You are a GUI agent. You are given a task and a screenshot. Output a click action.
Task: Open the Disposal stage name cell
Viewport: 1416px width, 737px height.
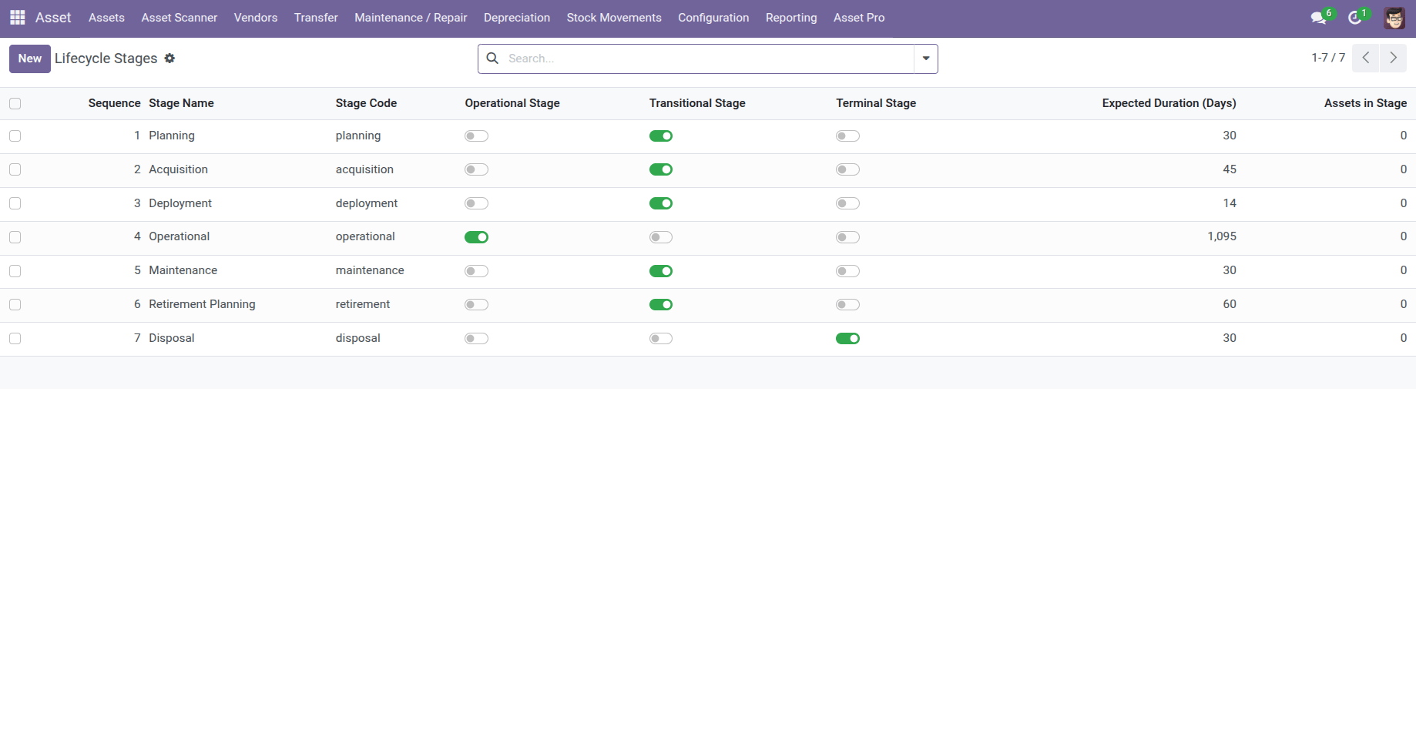(172, 338)
